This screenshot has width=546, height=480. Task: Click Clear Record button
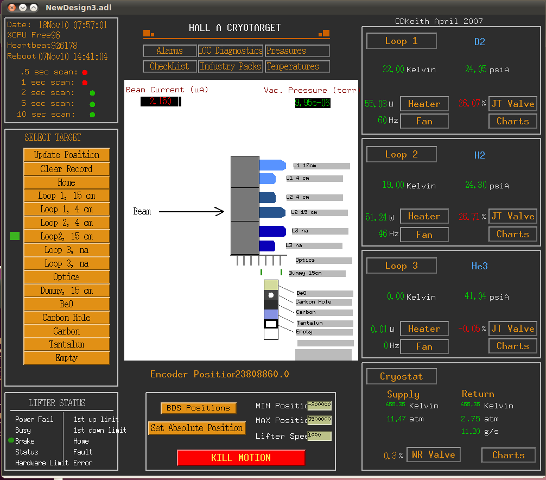(67, 168)
